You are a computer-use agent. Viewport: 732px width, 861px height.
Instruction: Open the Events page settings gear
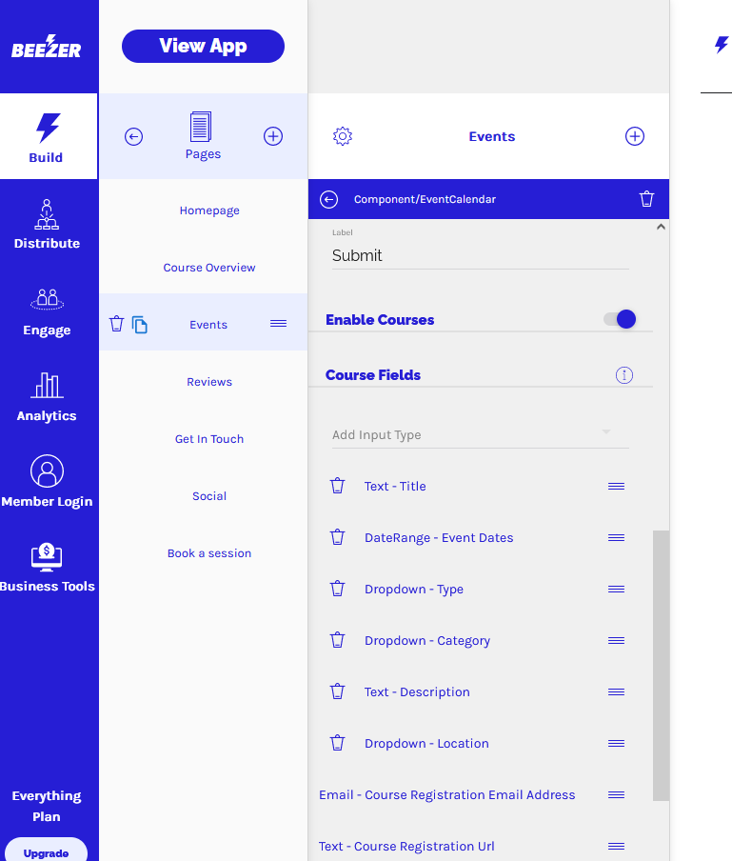tap(343, 136)
